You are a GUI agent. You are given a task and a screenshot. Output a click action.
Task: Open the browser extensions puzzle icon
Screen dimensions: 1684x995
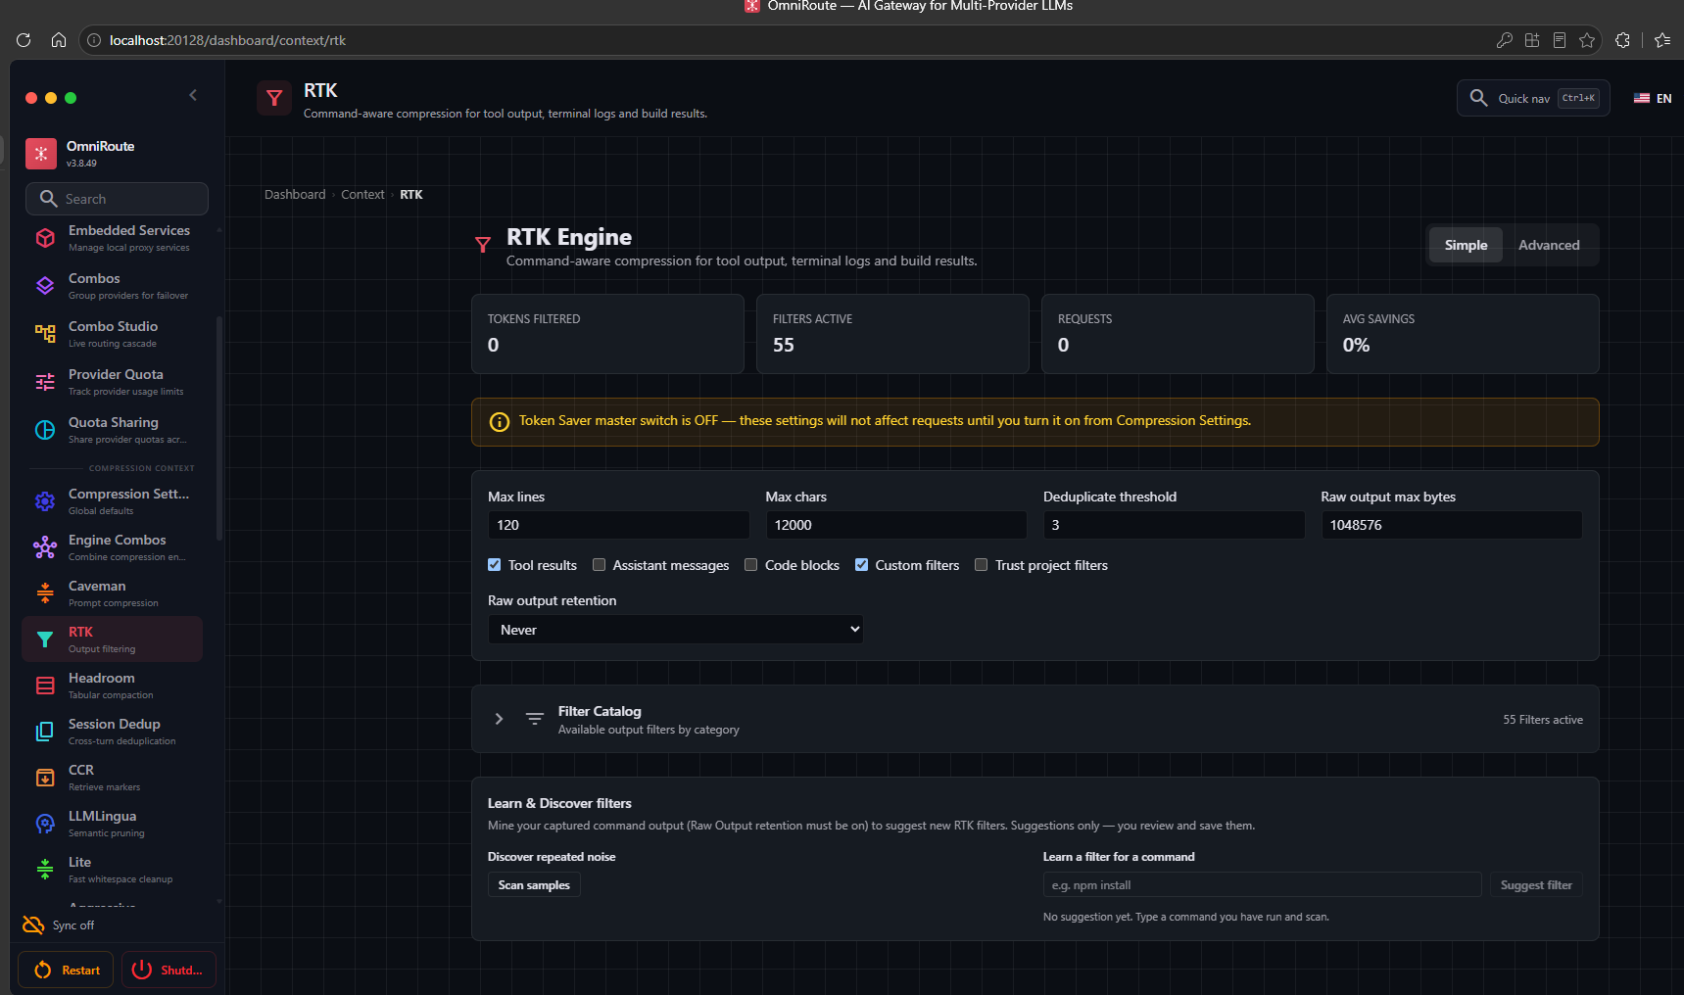(x=1623, y=40)
